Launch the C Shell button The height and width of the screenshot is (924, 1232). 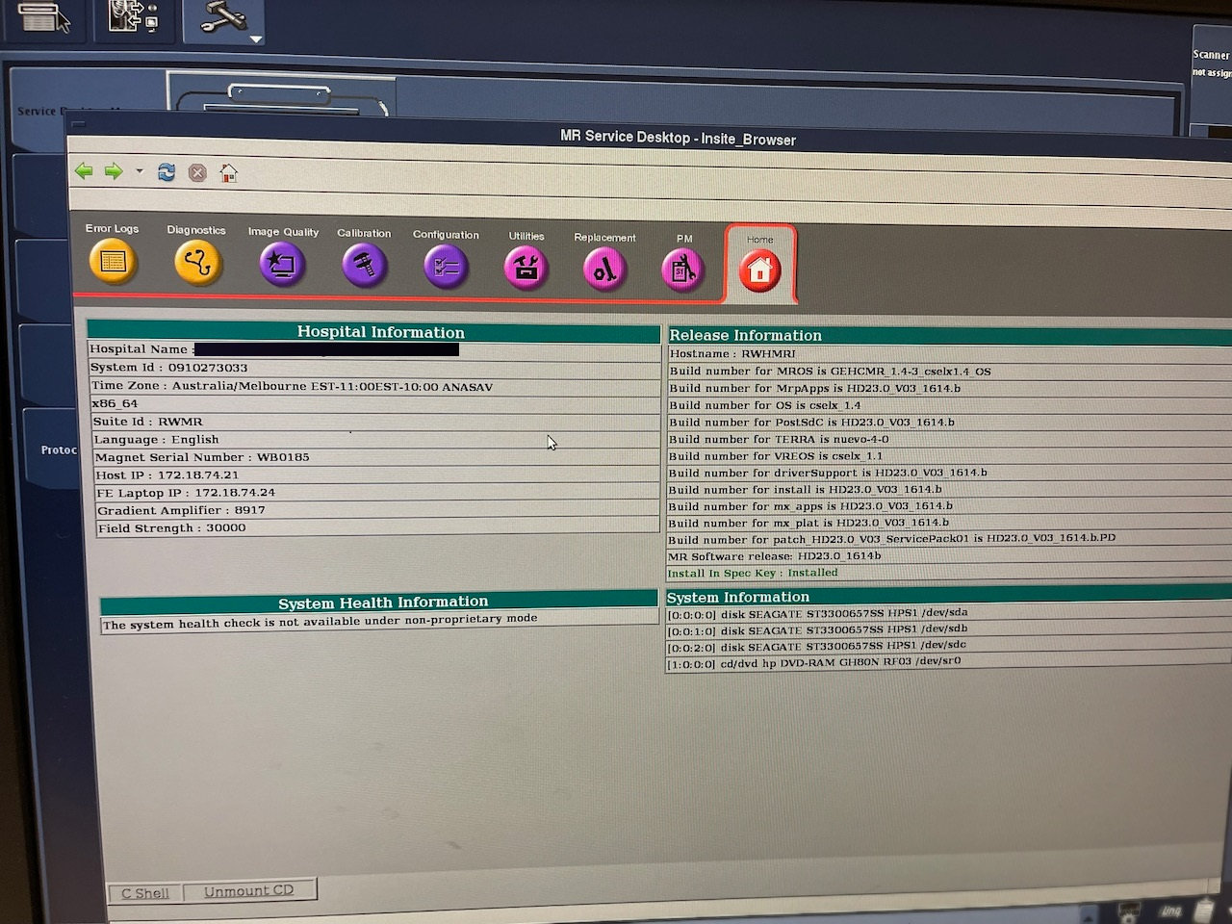144,892
